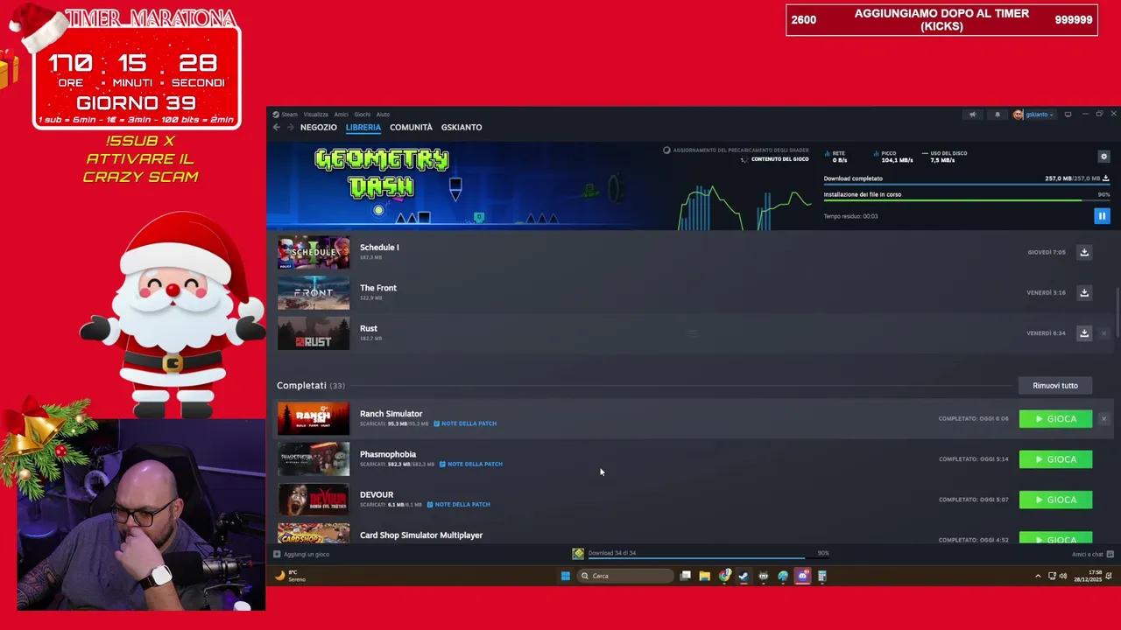1121x630 pixels.
Task: Open the Amici menu
Action: tap(341, 115)
